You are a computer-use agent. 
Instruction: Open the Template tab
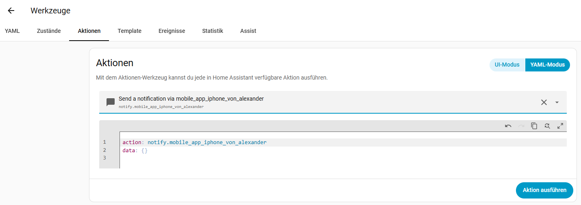pyautogui.click(x=130, y=31)
